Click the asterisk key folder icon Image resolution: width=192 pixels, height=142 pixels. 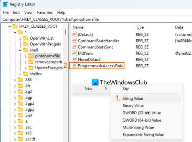20,32
